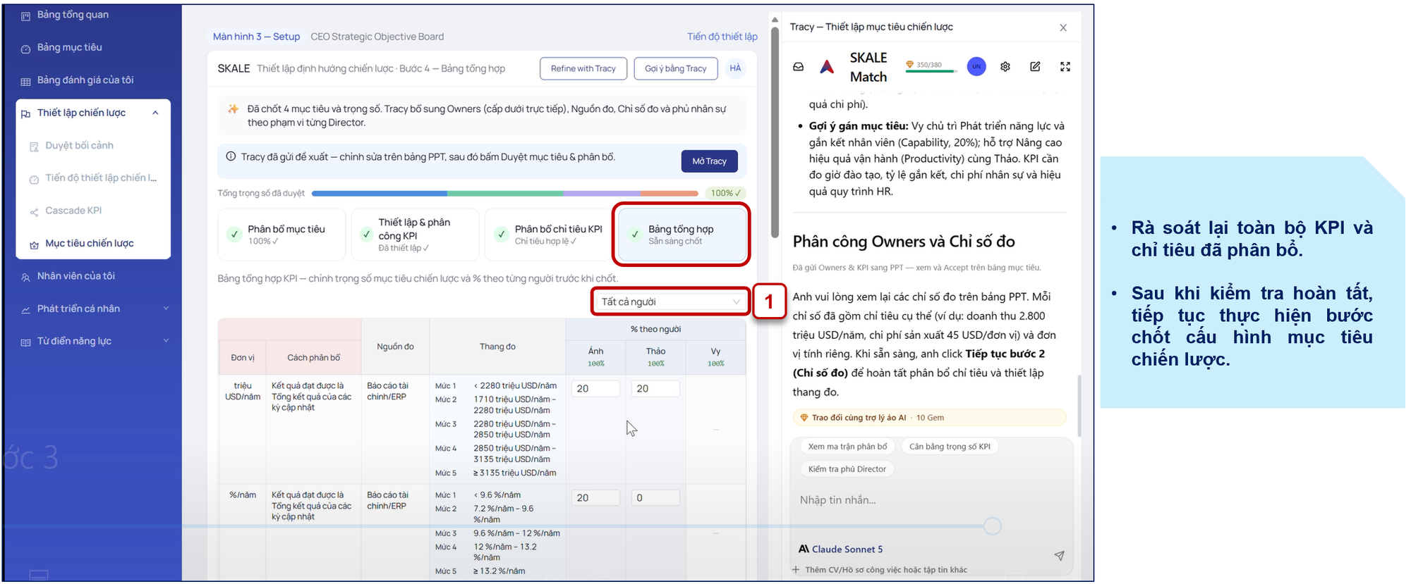1411x584 pixels.
Task: Click Vy column header
Action: 715,356
